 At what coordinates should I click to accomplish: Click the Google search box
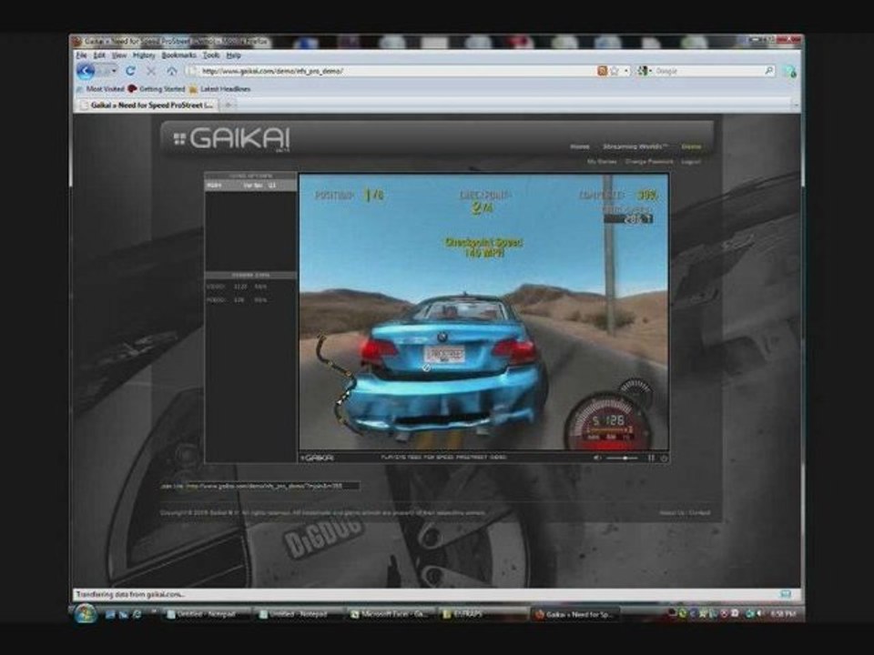[708, 71]
